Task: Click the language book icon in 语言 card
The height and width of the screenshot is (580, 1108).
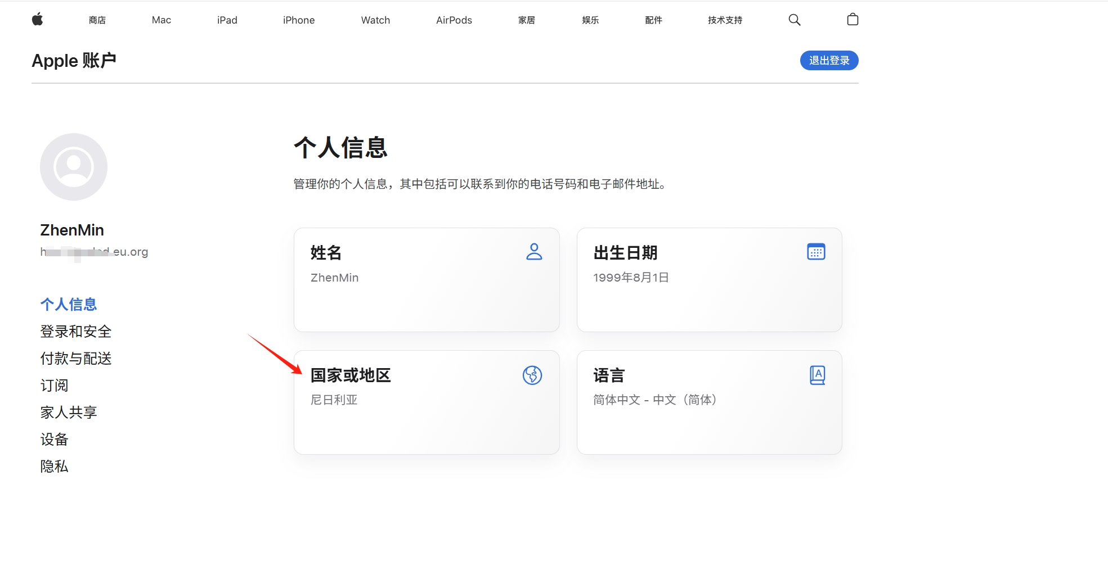Action: [817, 375]
